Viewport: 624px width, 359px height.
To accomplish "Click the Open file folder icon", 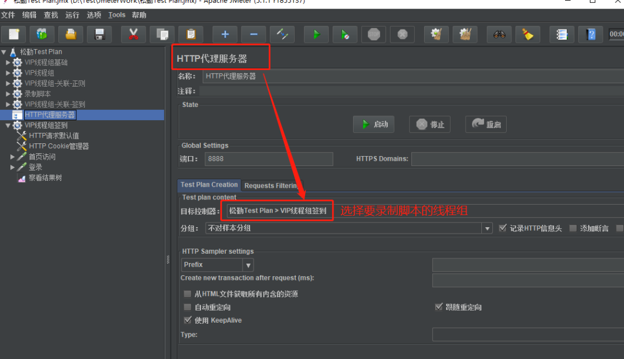I will pos(71,34).
